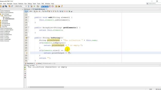
Task: Collapse the default package tree node
Action: tap(1, 16)
